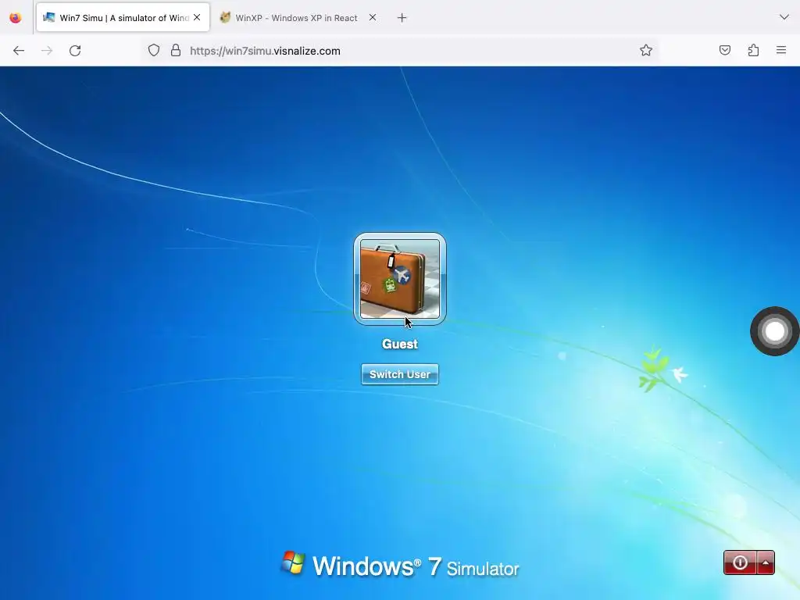The image size is (800, 600).
Task: Expand the shutdown options arrow
Action: 766,562
